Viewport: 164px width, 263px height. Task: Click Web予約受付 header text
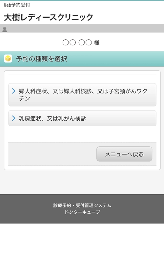coord(17,5)
